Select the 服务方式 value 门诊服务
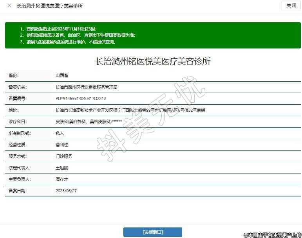Viewport: 302px width, 238px height. click(64, 156)
